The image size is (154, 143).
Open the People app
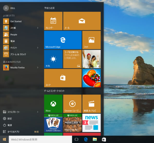(x=21, y=35)
